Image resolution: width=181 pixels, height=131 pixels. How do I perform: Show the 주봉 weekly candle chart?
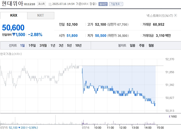click(142, 45)
